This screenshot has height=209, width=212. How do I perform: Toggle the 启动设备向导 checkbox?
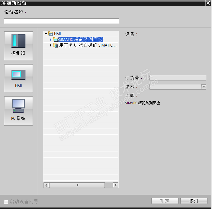coord(6,202)
